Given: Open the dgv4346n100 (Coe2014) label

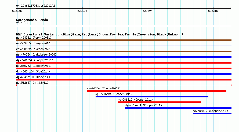Looking at the screenshot, I should [x=33, y=77].
